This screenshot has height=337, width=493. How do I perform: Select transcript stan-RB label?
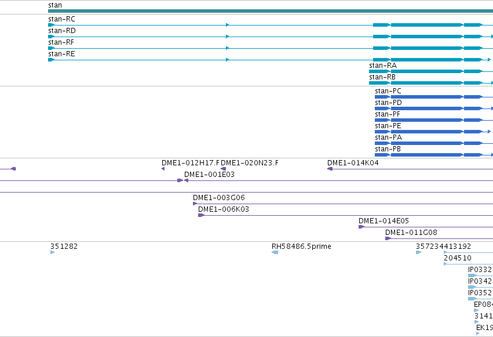click(382, 77)
